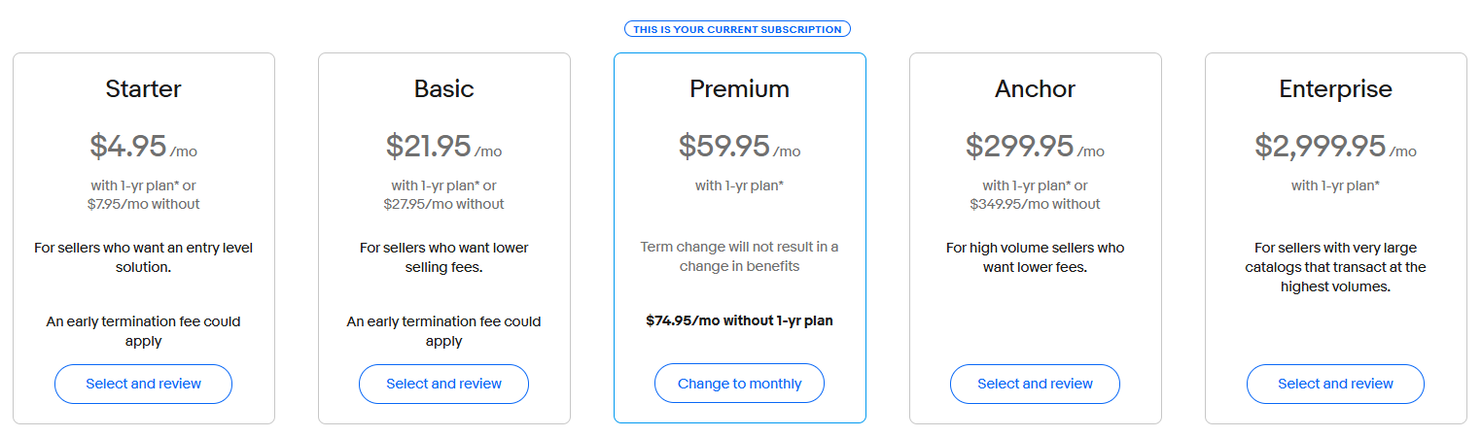Click the $4.95 per month price
This screenshot has height=437, width=1482.
129,146
